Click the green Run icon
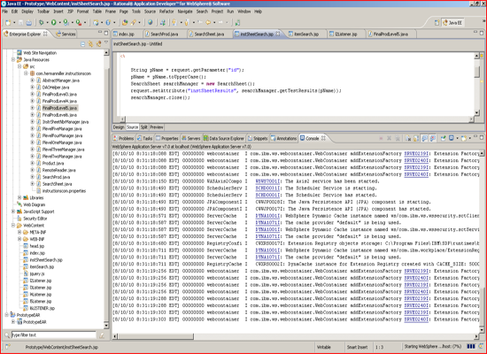This screenshot has height=354, width=487. point(54,22)
